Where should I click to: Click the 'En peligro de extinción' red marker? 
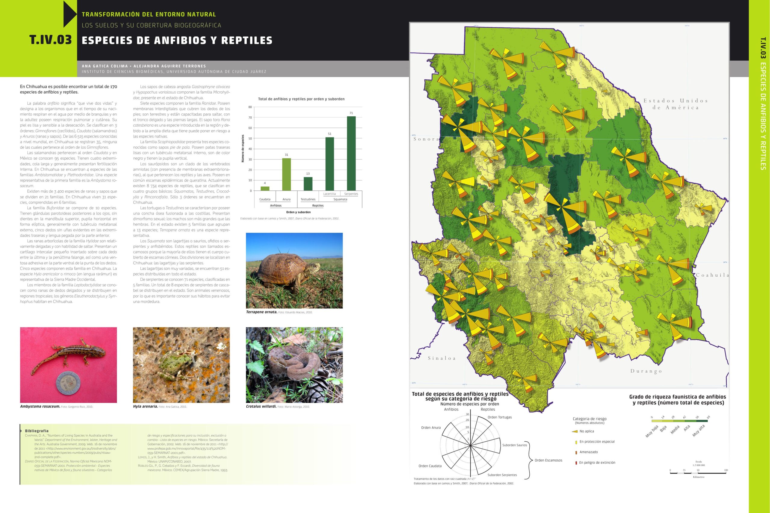(576, 463)
